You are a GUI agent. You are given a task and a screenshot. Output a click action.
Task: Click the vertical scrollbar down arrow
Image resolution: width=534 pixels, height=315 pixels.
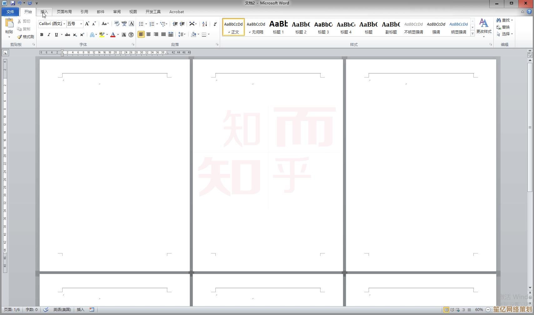530,287
